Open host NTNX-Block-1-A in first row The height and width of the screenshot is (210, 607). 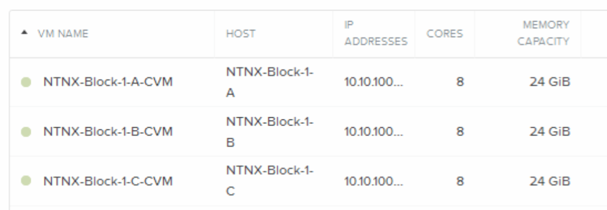click(x=270, y=82)
